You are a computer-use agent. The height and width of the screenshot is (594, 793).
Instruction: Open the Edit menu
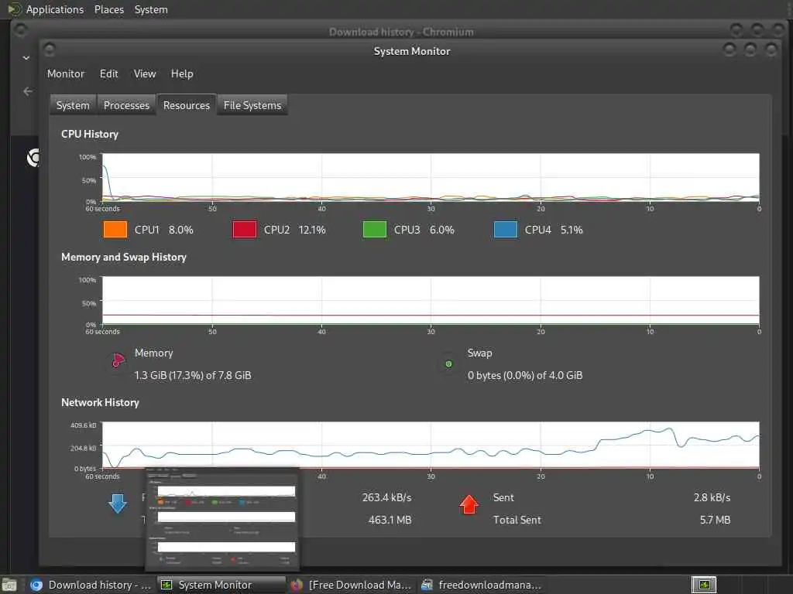[108, 73]
